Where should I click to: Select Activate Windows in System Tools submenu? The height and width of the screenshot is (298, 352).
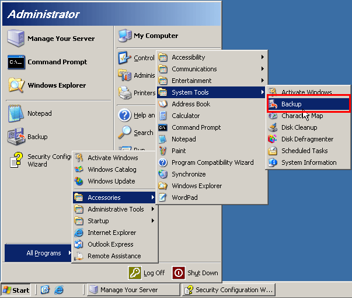308,92
